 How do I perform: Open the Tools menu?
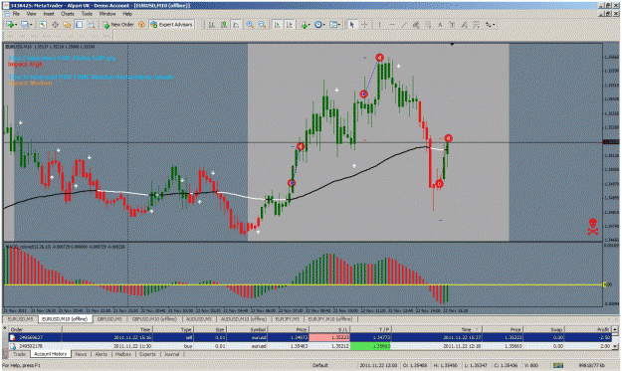coord(87,14)
